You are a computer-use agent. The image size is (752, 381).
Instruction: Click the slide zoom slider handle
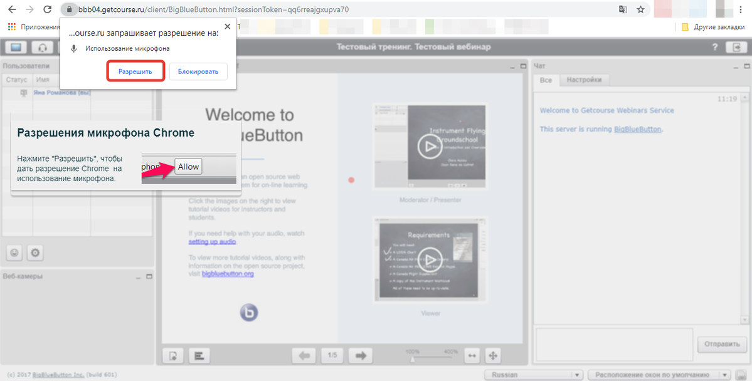pyautogui.click(x=413, y=360)
